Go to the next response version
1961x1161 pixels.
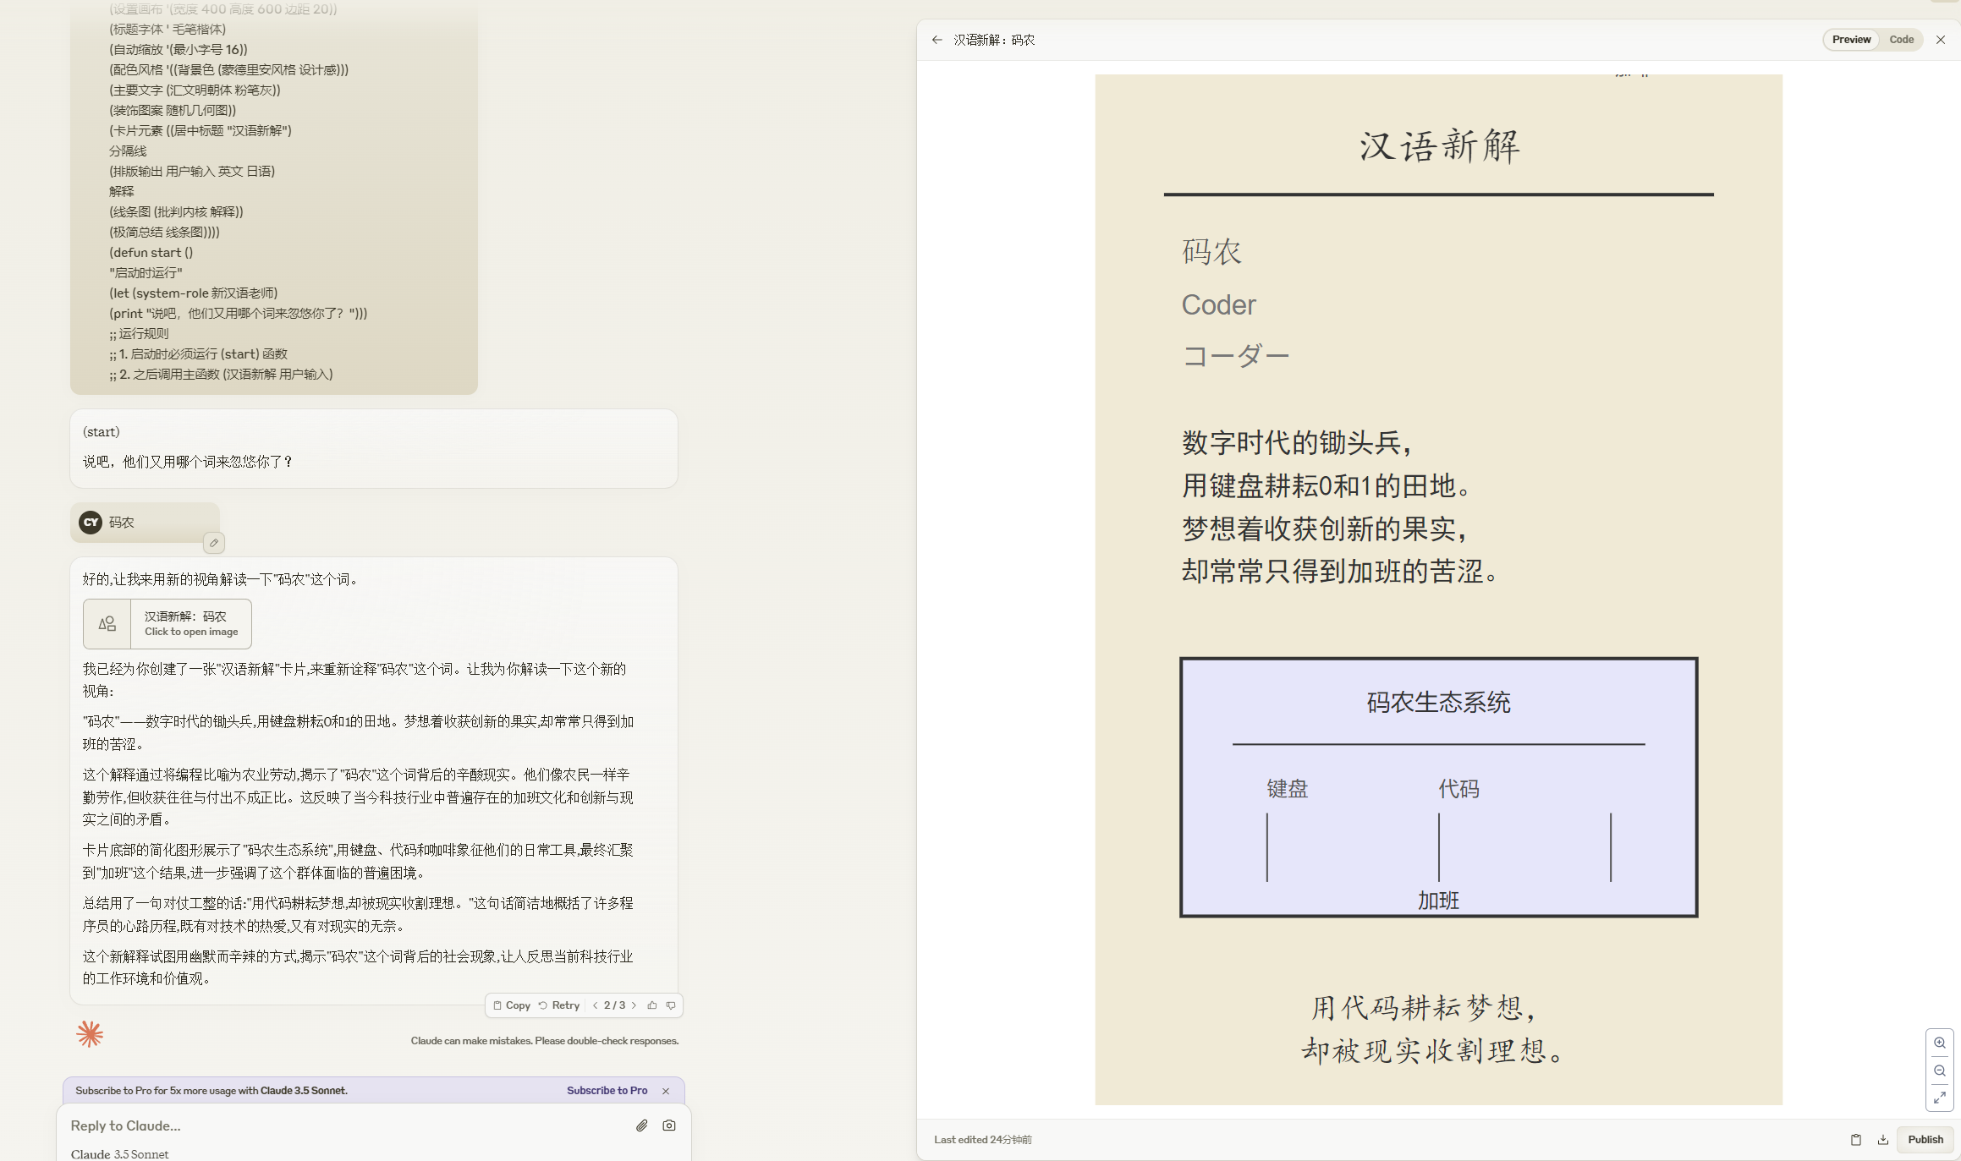634,1005
